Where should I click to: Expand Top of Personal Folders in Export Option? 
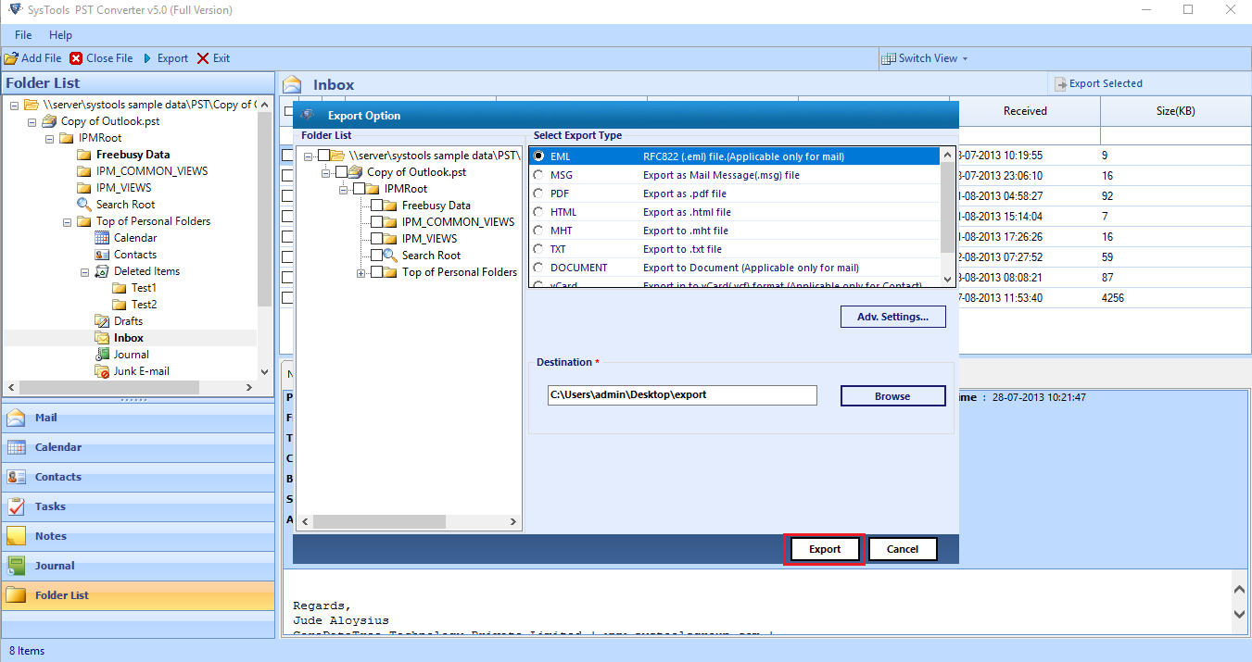pos(361,272)
